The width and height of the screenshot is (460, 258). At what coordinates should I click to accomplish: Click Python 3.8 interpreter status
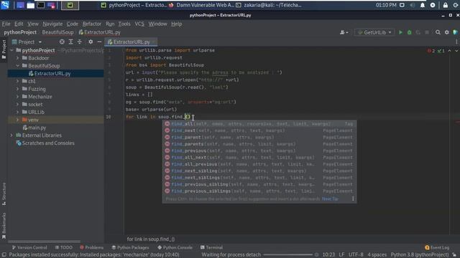[420, 255]
